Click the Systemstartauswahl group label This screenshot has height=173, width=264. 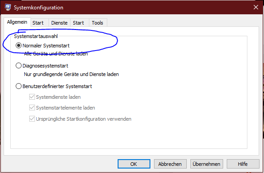coord(36,36)
